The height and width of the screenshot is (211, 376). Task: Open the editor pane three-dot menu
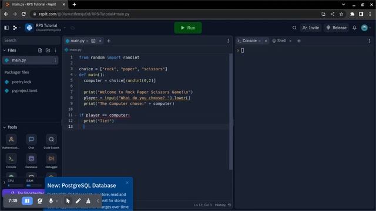[228, 41]
